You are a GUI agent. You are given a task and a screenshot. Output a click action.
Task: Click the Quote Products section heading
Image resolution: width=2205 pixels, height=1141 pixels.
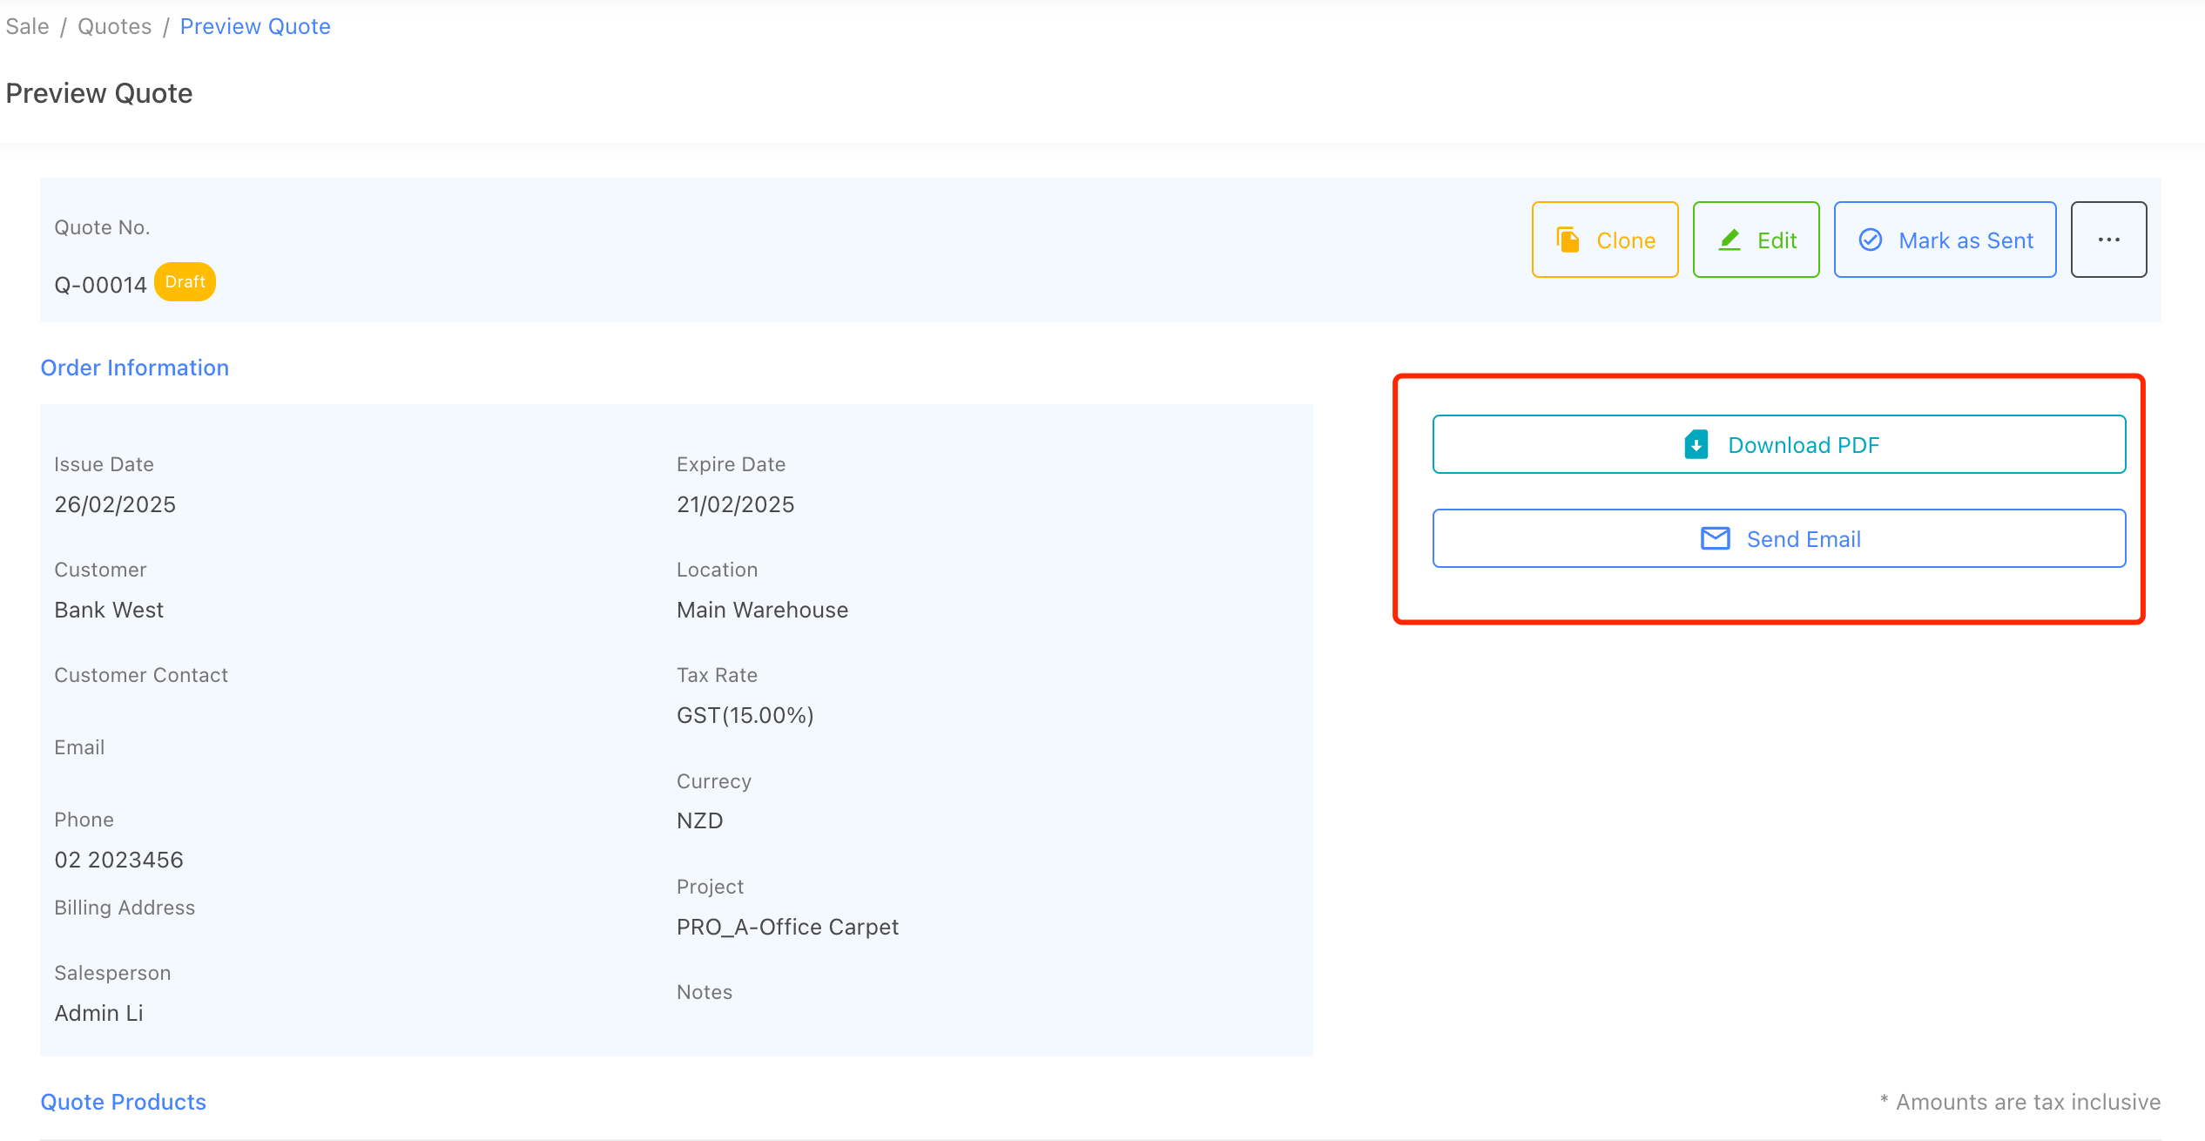click(124, 1102)
